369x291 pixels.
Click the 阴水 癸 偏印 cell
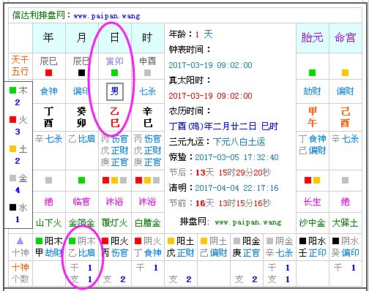coord(345,247)
